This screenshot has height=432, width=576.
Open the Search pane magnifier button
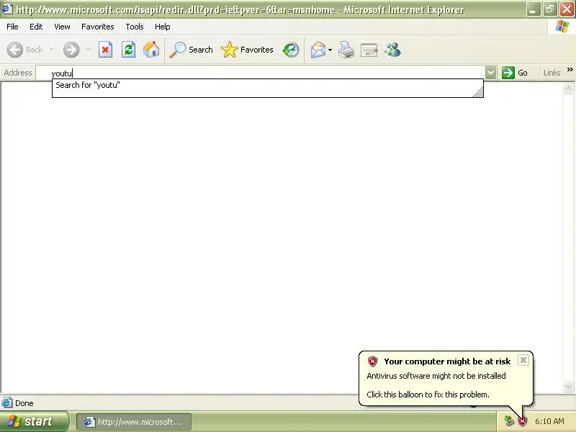pyautogui.click(x=191, y=50)
